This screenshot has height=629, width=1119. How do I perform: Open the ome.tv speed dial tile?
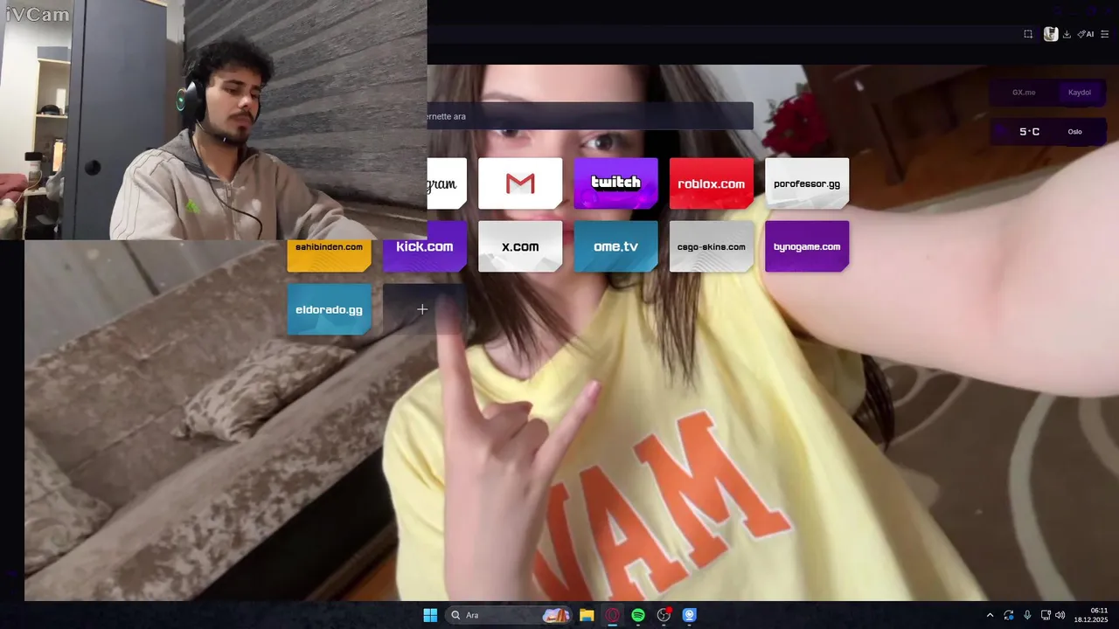pyautogui.click(x=615, y=246)
